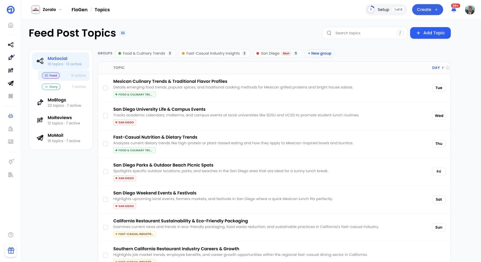Image resolution: width=481 pixels, height=262 pixels.
Task: Open the Setup 1 of 6 progress indicator
Action: click(386, 9)
